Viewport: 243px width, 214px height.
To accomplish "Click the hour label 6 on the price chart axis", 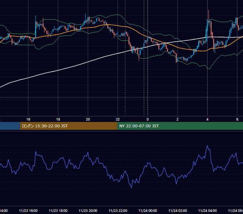I will pyautogui.click(x=237, y=119).
